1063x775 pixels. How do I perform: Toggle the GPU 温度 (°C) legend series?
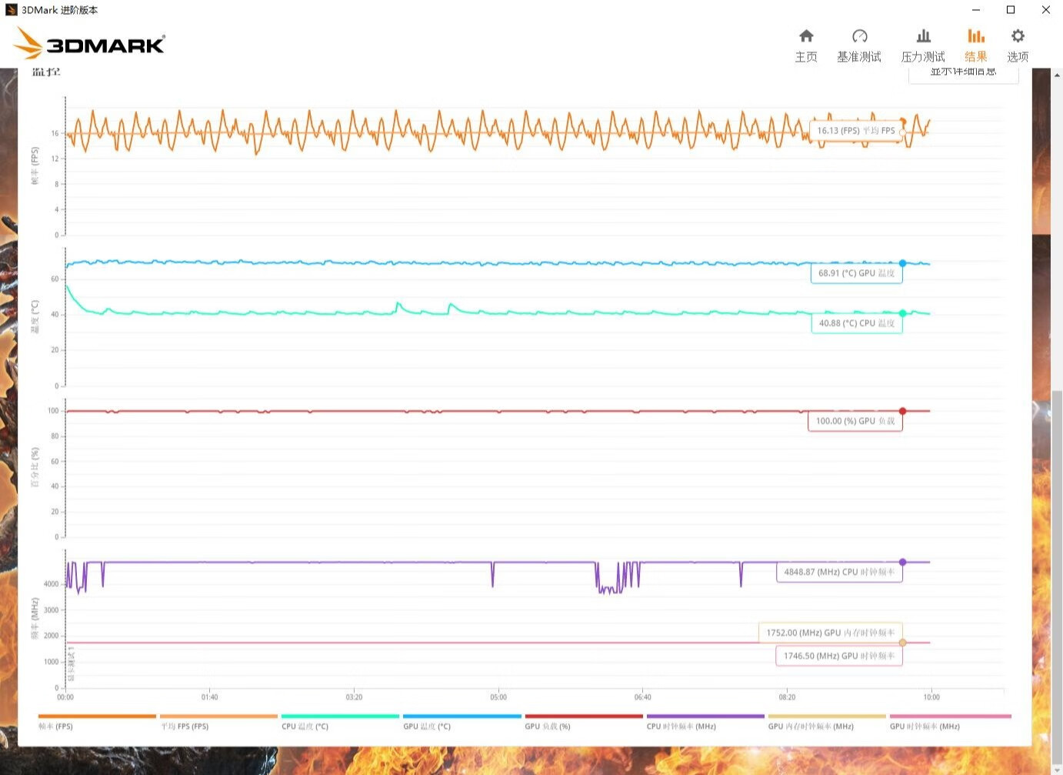coord(462,722)
